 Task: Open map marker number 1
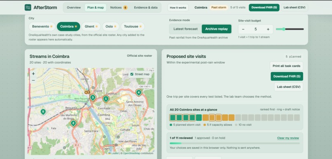coord(106,99)
